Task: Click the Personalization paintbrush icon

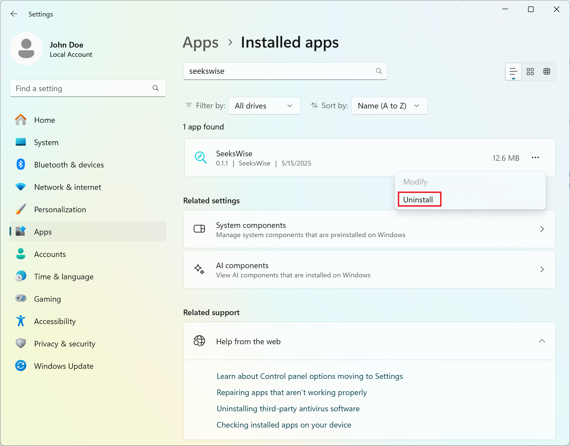Action: [21, 209]
